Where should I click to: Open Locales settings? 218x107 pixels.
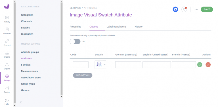(x=26, y=28)
